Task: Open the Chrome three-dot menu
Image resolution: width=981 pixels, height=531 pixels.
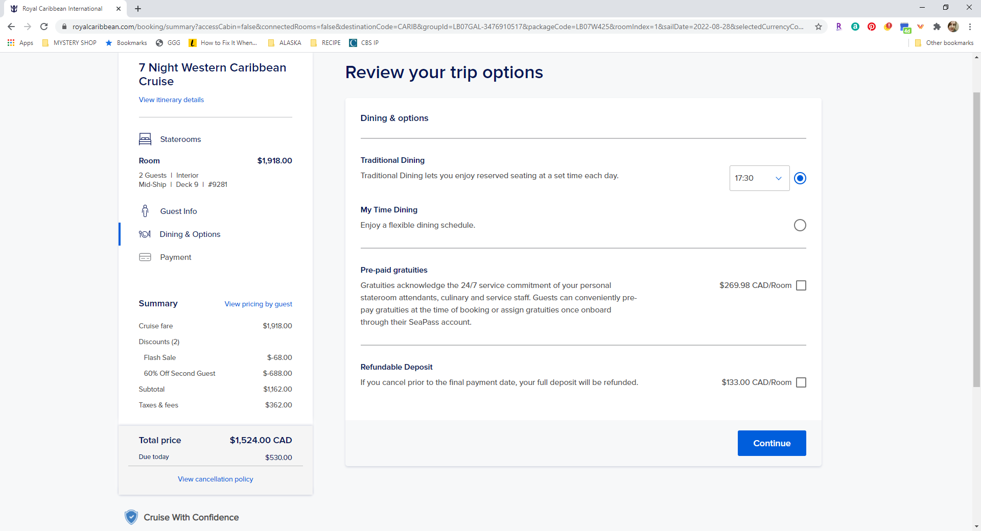Action: 970,27
